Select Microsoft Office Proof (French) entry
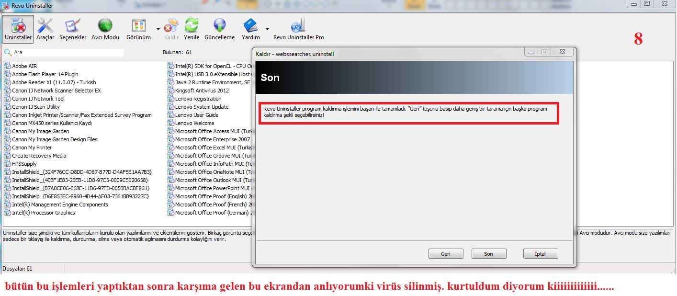 pyautogui.click(x=210, y=205)
